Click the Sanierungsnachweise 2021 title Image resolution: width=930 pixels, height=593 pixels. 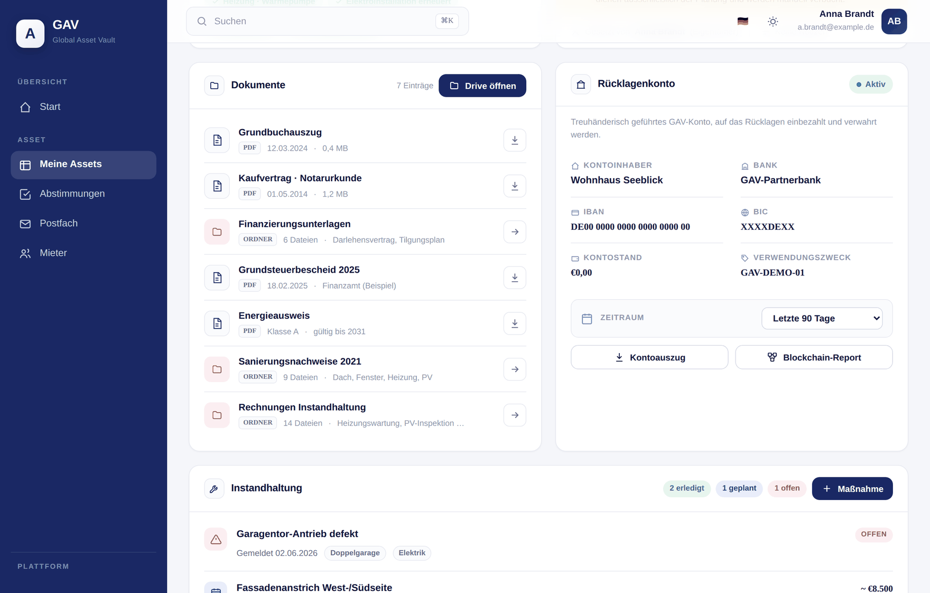pyautogui.click(x=300, y=362)
